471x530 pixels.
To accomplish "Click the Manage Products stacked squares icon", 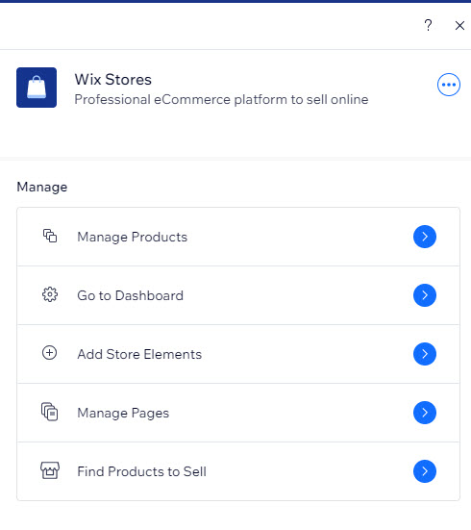I will pyautogui.click(x=50, y=236).
